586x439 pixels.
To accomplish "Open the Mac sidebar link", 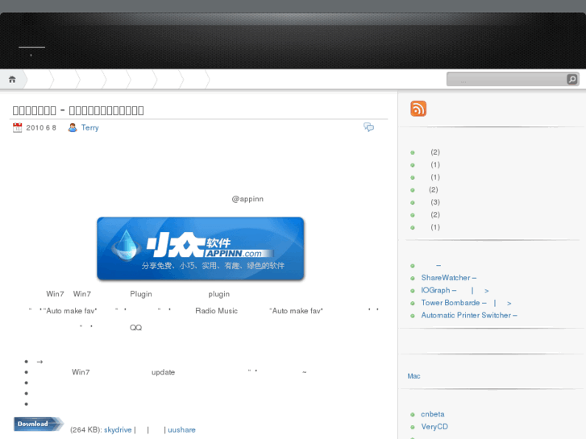I will (x=414, y=376).
